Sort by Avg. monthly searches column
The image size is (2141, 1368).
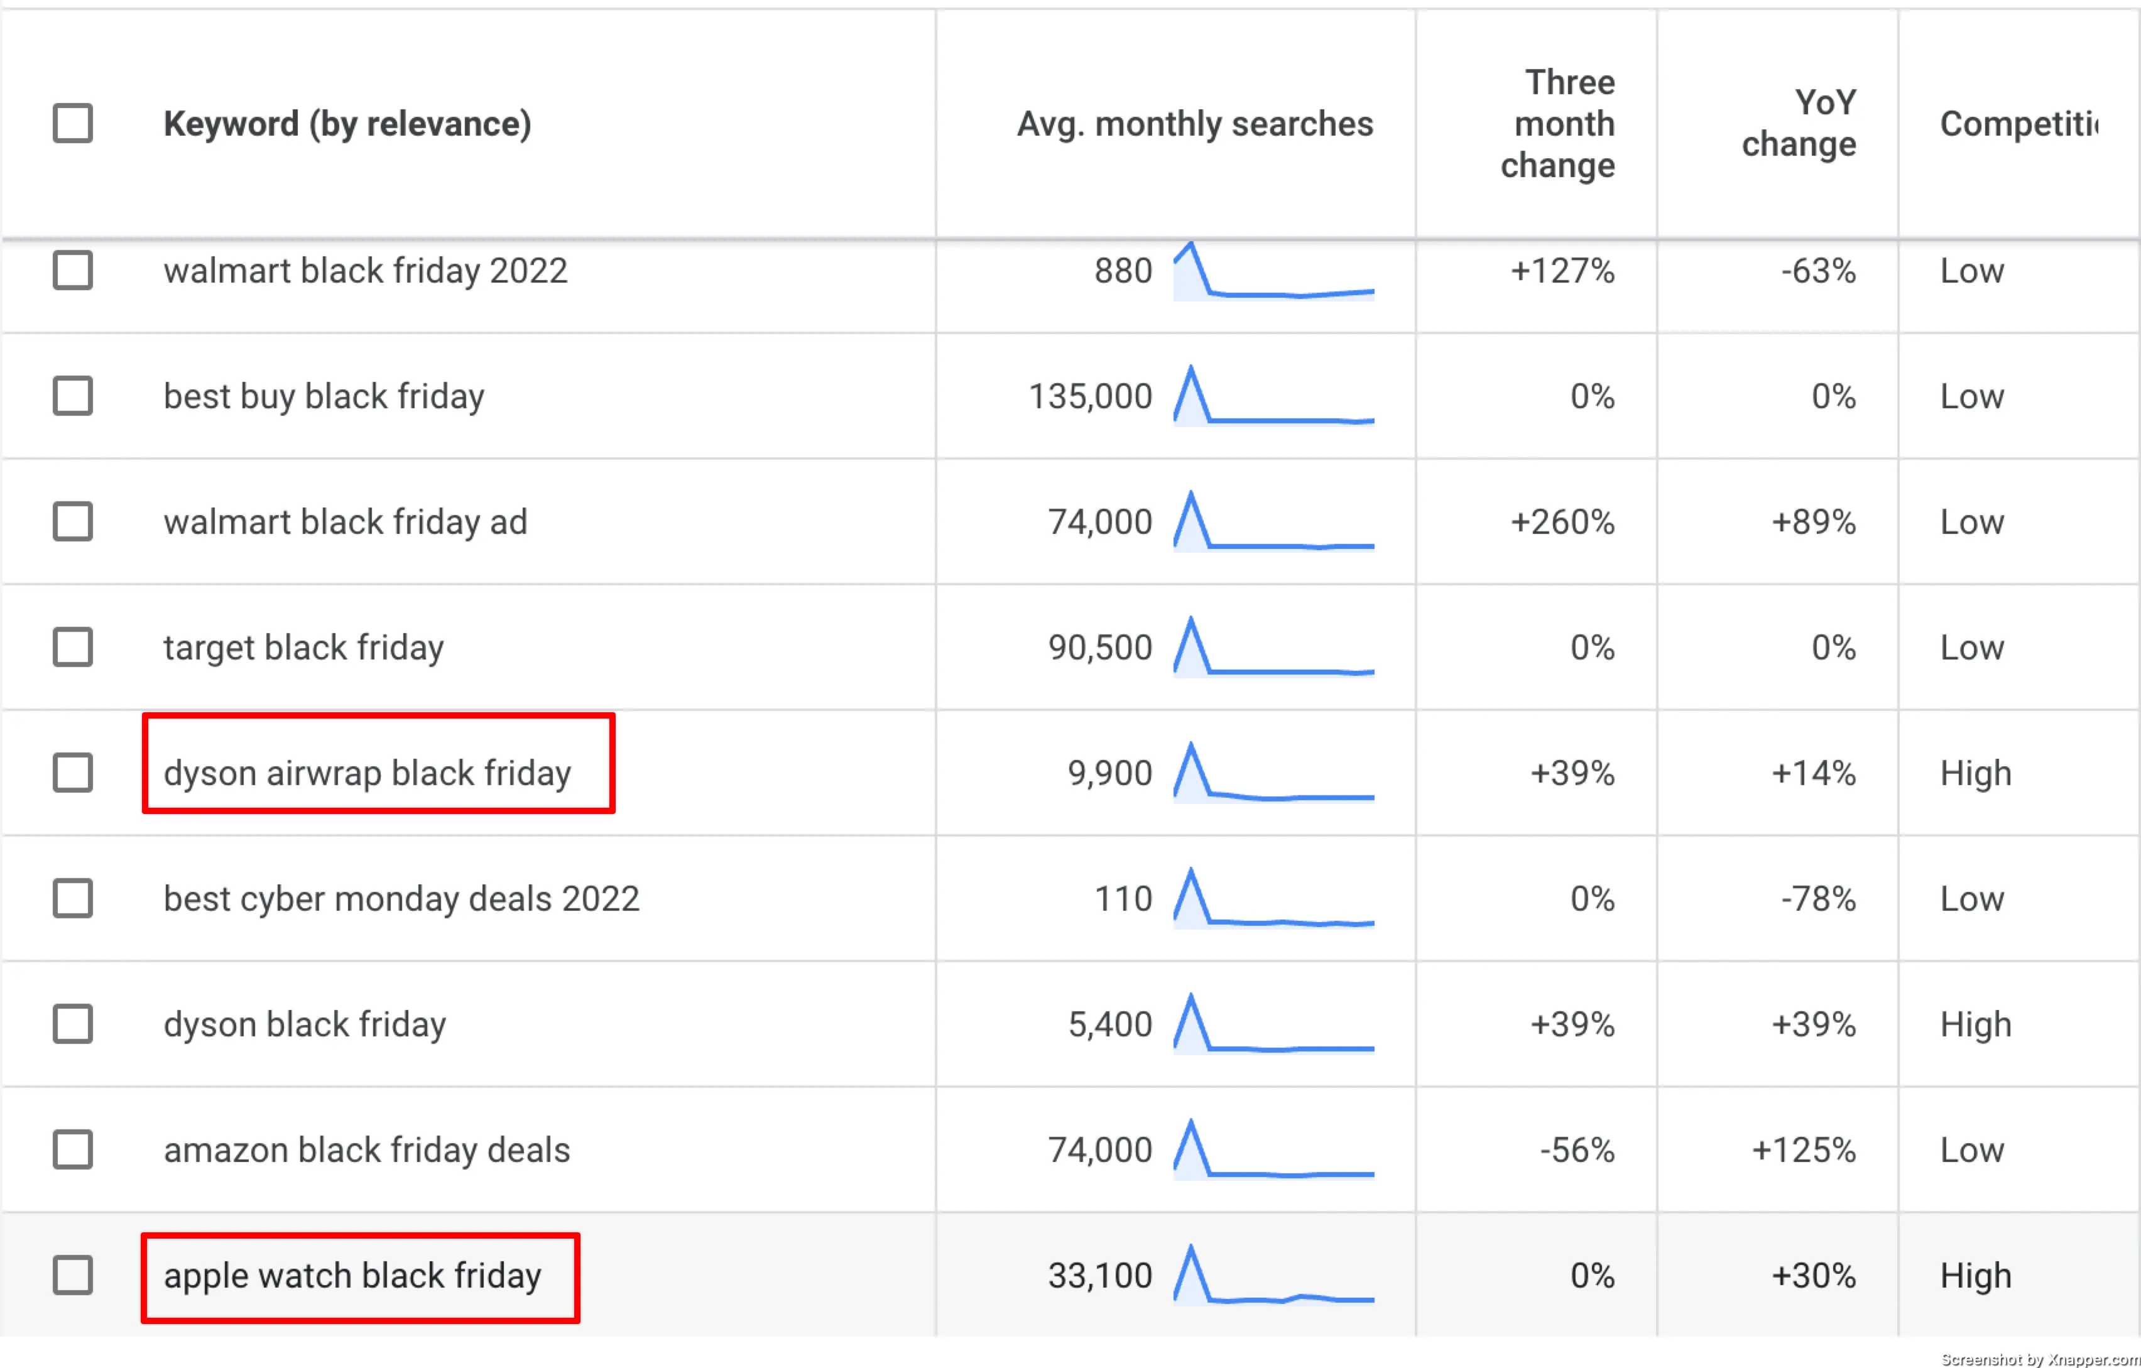click(1195, 124)
